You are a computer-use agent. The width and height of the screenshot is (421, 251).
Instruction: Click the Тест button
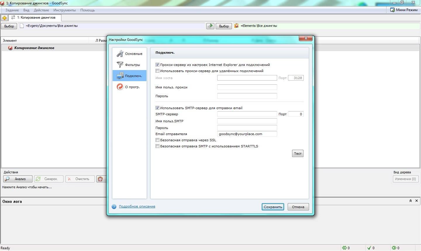(298, 154)
